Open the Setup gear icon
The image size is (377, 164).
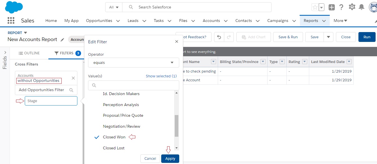(352, 7)
